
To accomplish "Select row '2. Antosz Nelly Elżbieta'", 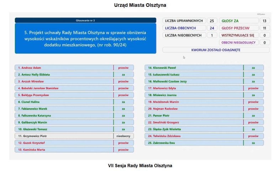I will (74, 74).
